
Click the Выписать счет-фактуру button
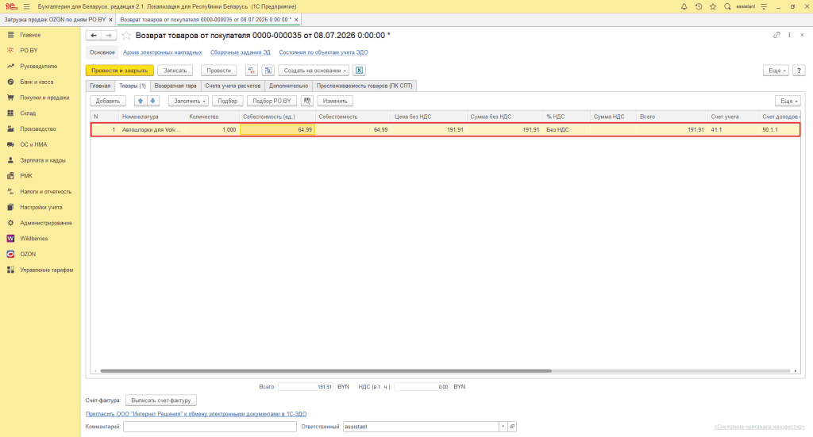(x=160, y=401)
